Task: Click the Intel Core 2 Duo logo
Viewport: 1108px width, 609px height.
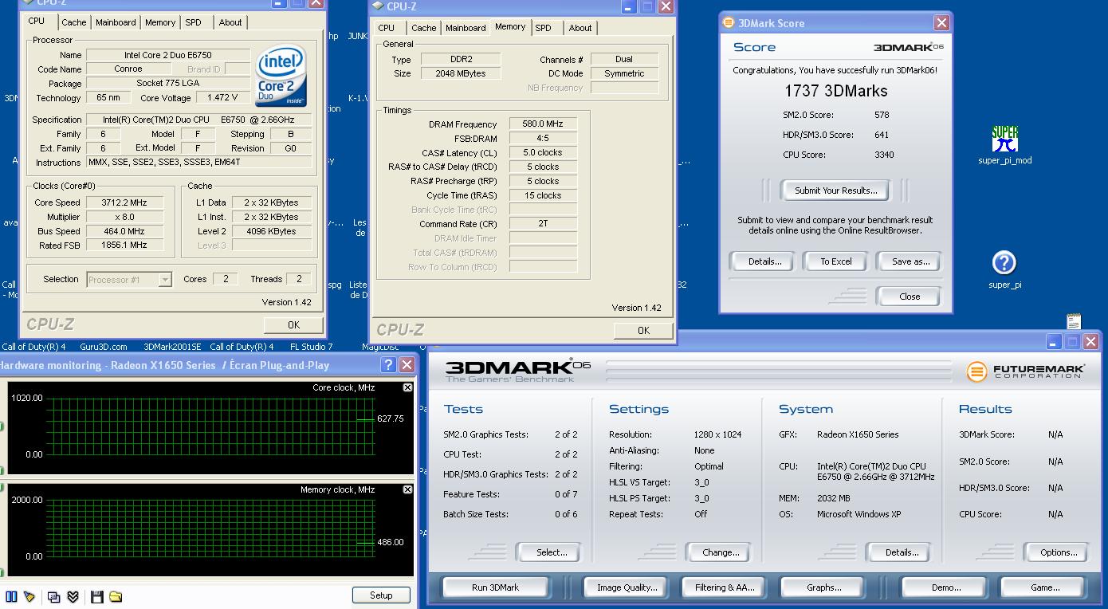Action: click(x=281, y=77)
